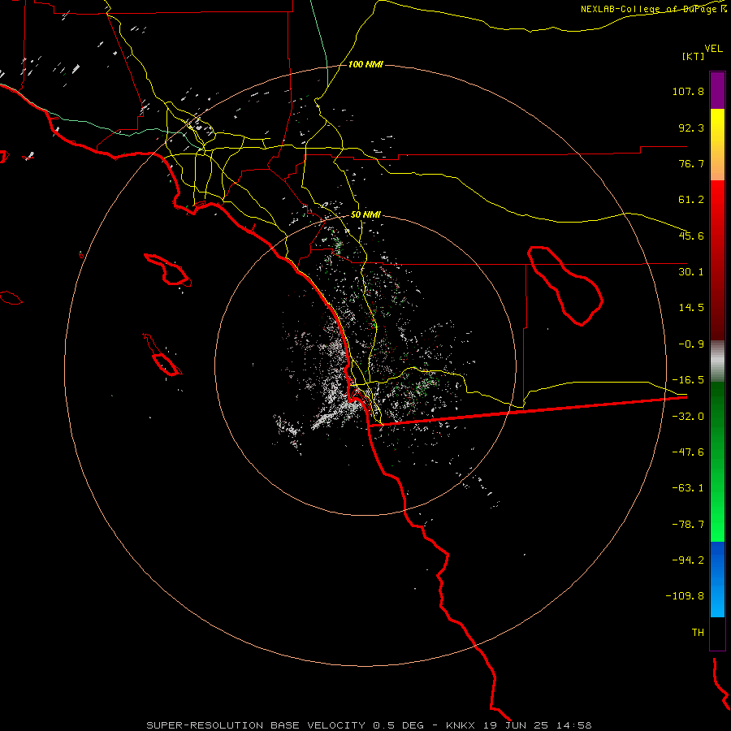Click the VEL legend title
The width and height of the screenshot is (731, 731).
713,49
